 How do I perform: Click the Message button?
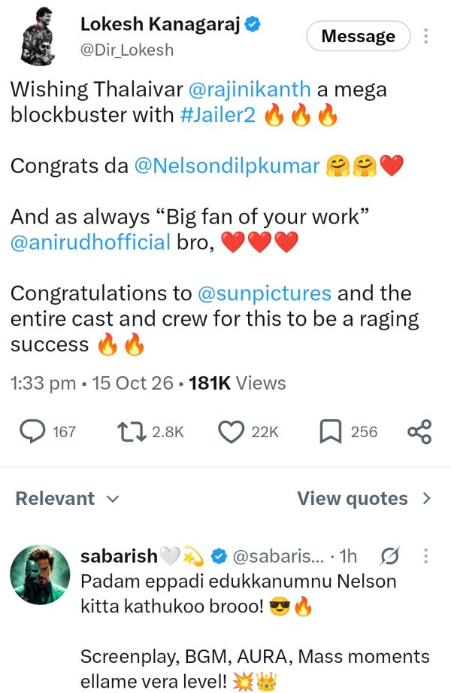click(359, 36)
